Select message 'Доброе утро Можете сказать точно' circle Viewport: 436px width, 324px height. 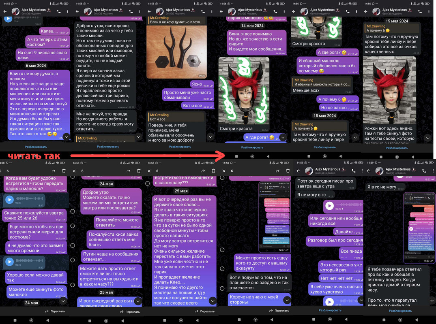pyautogui.click(x=73, y=211)
